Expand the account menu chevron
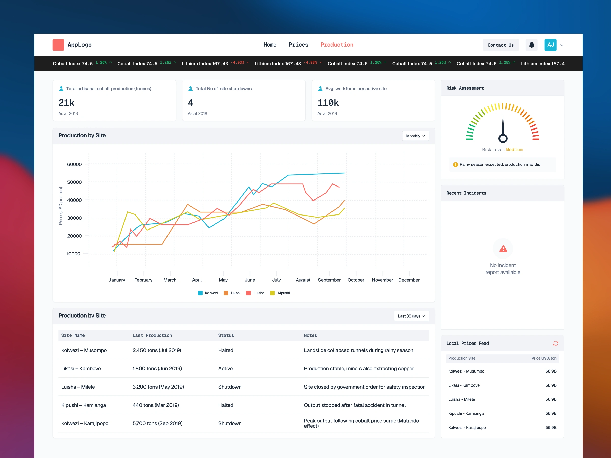The height and width of the screenshot is (458, 611). [562, 45]
